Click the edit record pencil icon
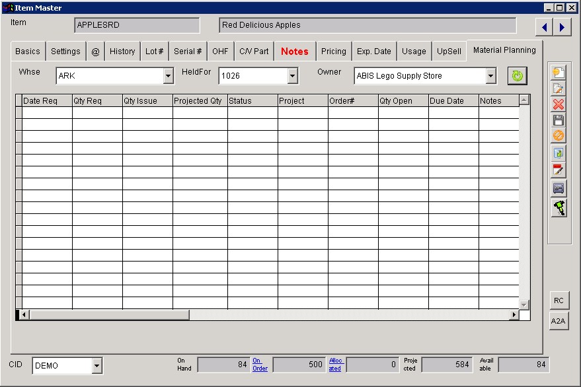Image resolution: width=581 pixels, height=387 pixels. click(x=559, y=88)
